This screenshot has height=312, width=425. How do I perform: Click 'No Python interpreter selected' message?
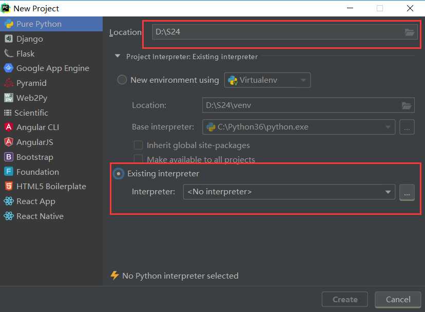[180, 276]
